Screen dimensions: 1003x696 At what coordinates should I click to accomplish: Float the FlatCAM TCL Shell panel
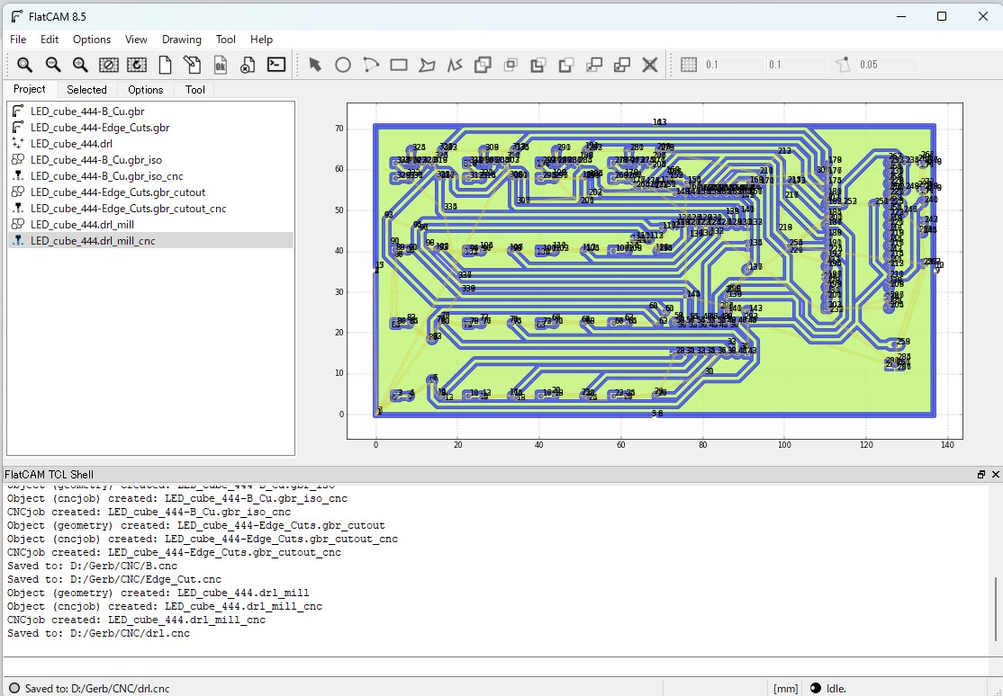[x=981, y=474]
